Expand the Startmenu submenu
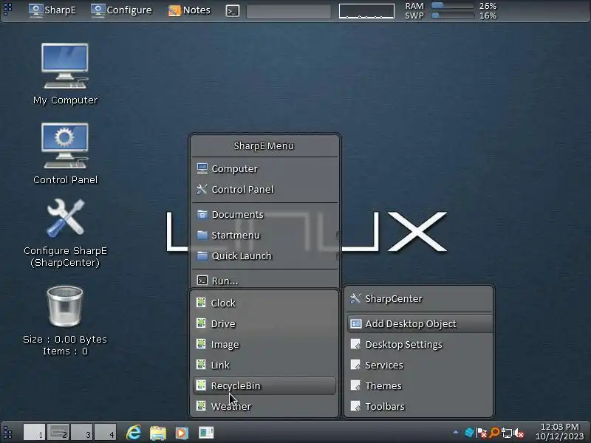This screenshot has width=591, height=443. pos(265,235)
